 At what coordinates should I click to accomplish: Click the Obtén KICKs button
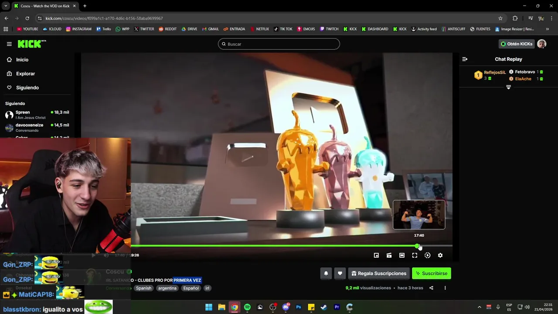[517, 44]
